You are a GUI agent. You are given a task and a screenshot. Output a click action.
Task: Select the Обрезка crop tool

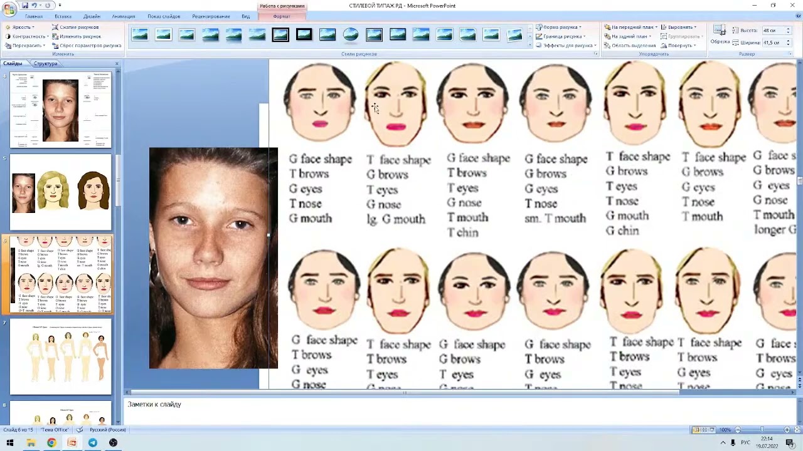click(720, 34)
